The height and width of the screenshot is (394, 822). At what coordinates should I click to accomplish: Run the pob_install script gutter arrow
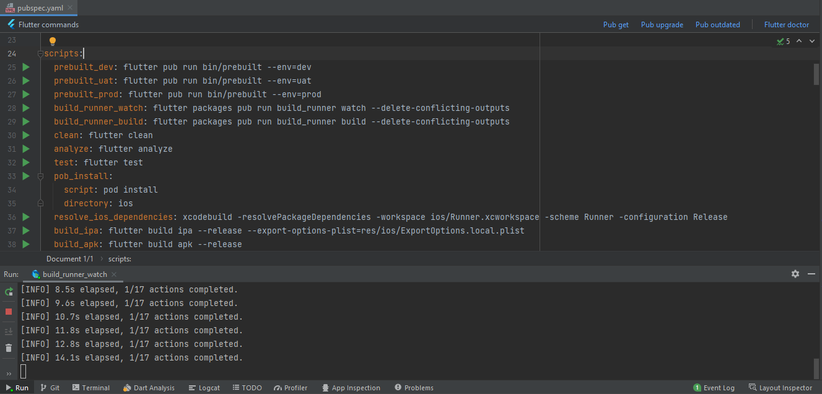point(26,176)
